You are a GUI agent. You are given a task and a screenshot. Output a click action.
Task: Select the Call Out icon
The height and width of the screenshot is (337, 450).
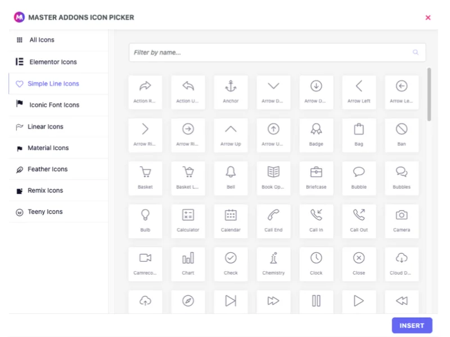pos(359,221)
